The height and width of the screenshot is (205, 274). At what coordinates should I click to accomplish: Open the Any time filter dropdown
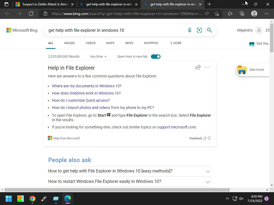(x=98, y=57)
